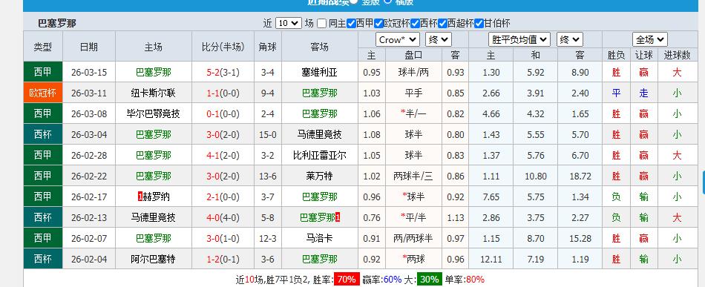Open the Crow* bookmaker dropdown
Screen dimensions: 705x287
click(398, 39)
